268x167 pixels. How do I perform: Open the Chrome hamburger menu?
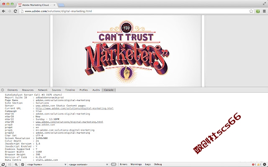(264, 11)
